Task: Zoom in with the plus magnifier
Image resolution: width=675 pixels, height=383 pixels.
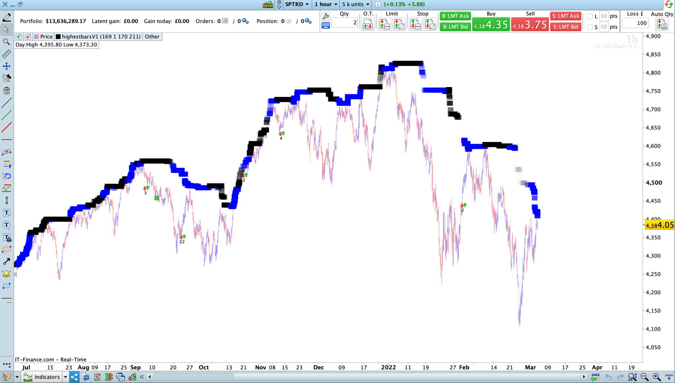Action: pos(656,377)
